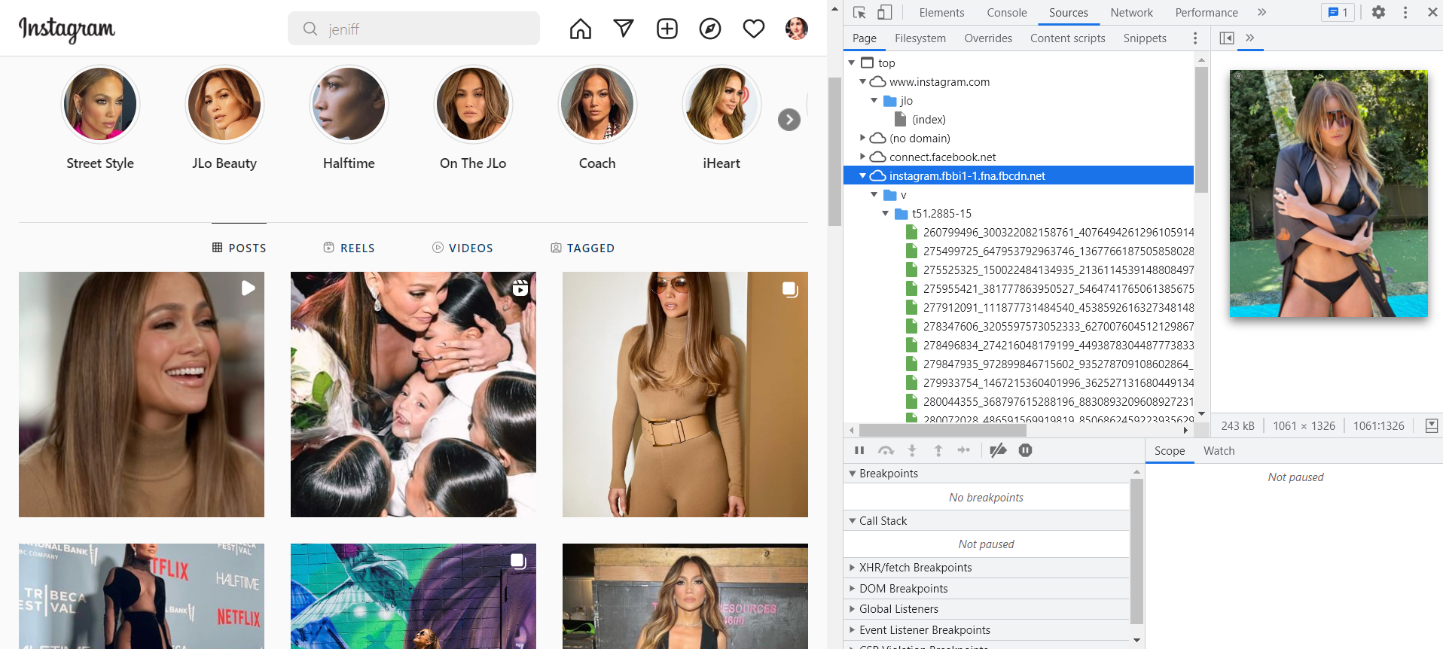Switch to the Performance panel

pyautogui.click(x=1207, y=12)
